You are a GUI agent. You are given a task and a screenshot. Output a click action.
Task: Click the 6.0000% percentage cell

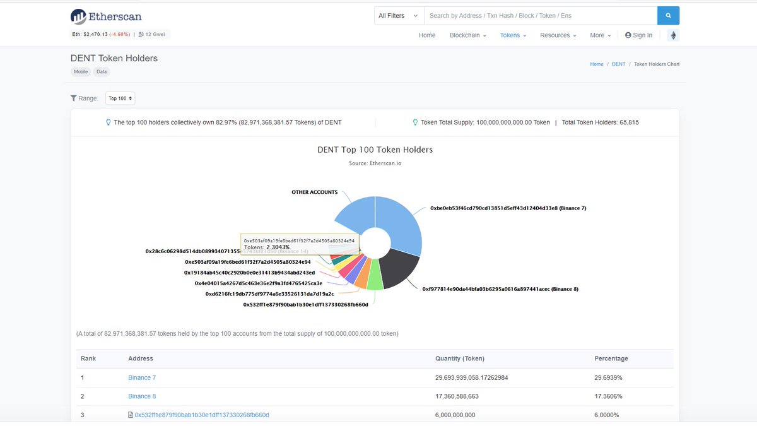607,415
